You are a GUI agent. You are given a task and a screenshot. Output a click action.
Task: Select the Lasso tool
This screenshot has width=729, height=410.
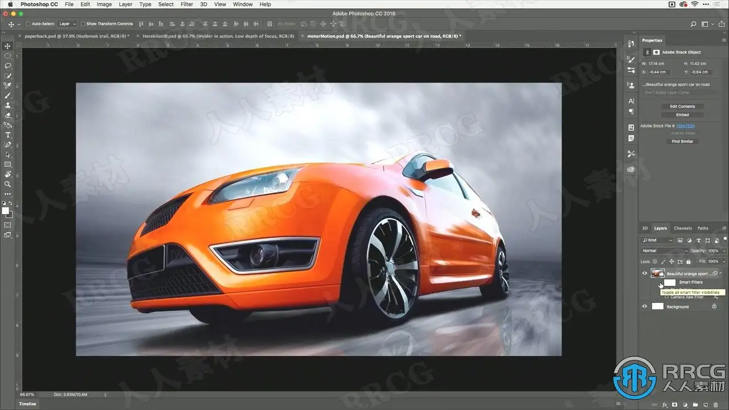(8, 65)
